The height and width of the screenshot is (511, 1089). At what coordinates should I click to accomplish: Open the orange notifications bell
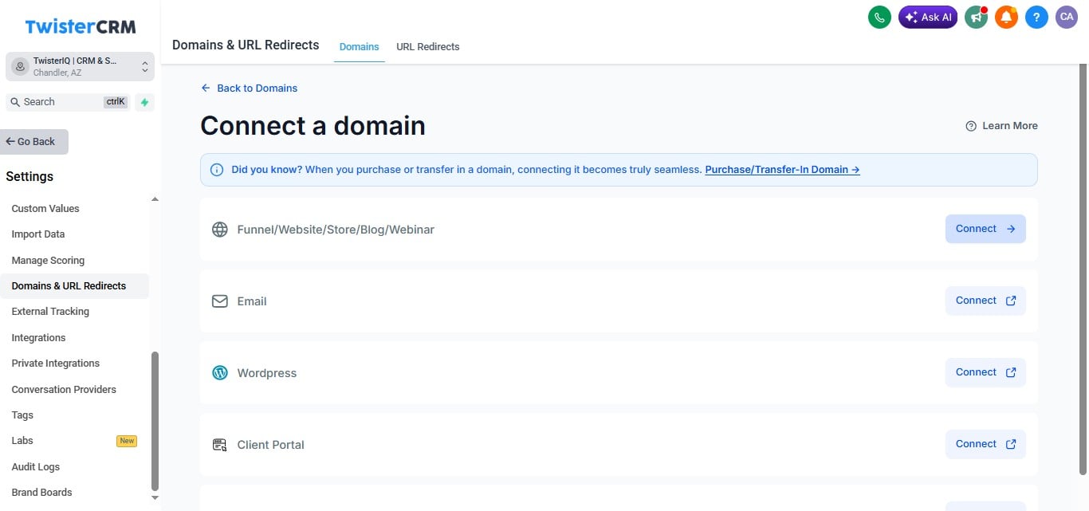coord(1006,17)
